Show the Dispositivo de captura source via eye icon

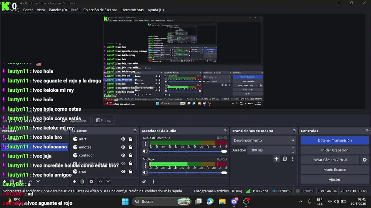[x=123, y=163]
